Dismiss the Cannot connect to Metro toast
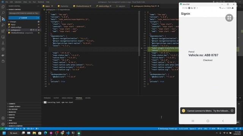 [232, 111]
